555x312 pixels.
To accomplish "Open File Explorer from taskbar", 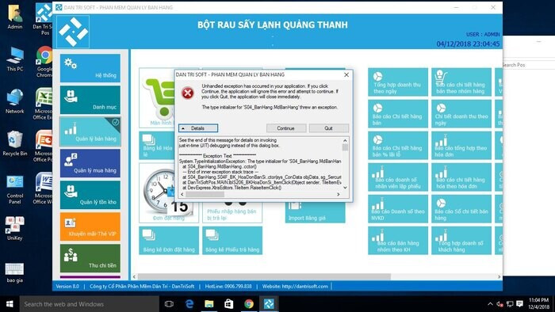I will point(209,304).
